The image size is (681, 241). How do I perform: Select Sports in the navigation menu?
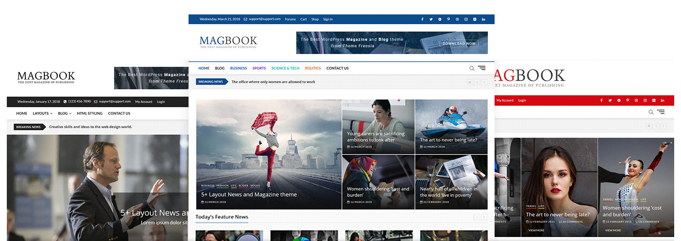[x=259, y=68]
